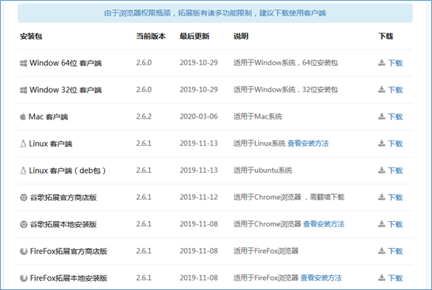Select the 谷歌拓展官方商店版 package name
Viewport: 432px width, 290px height.
pyautogui.click(x=64, y=198)
